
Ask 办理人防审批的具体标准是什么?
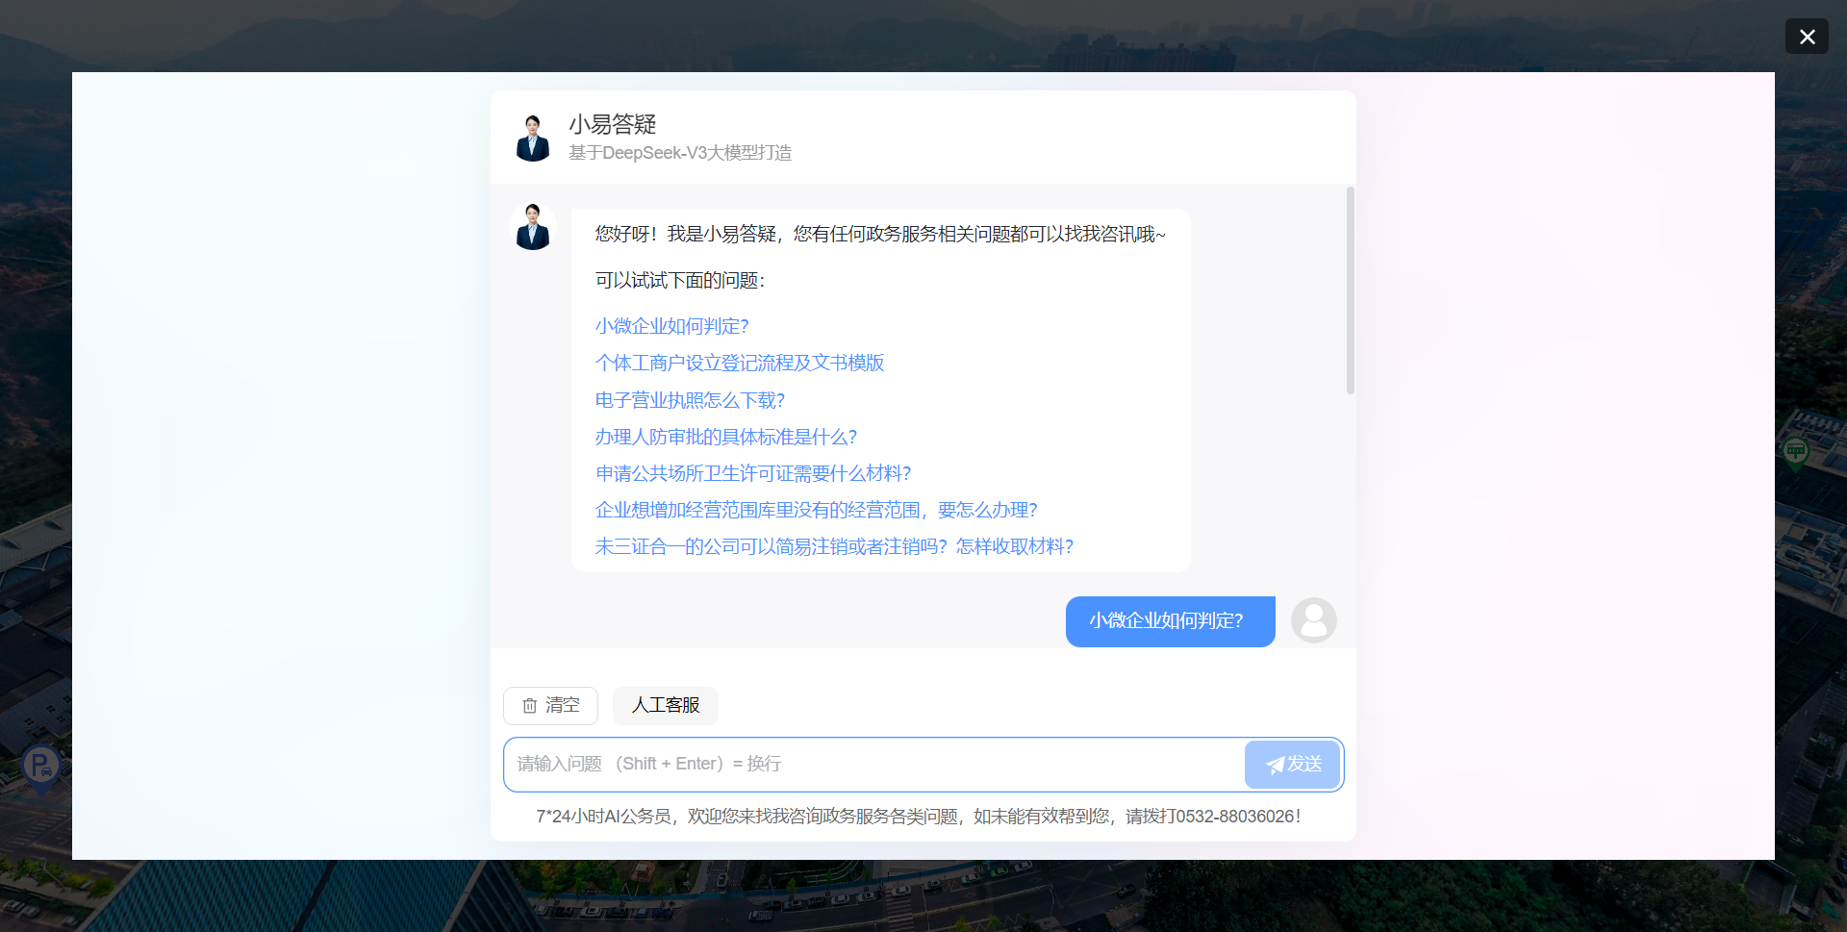pos(725,437)
